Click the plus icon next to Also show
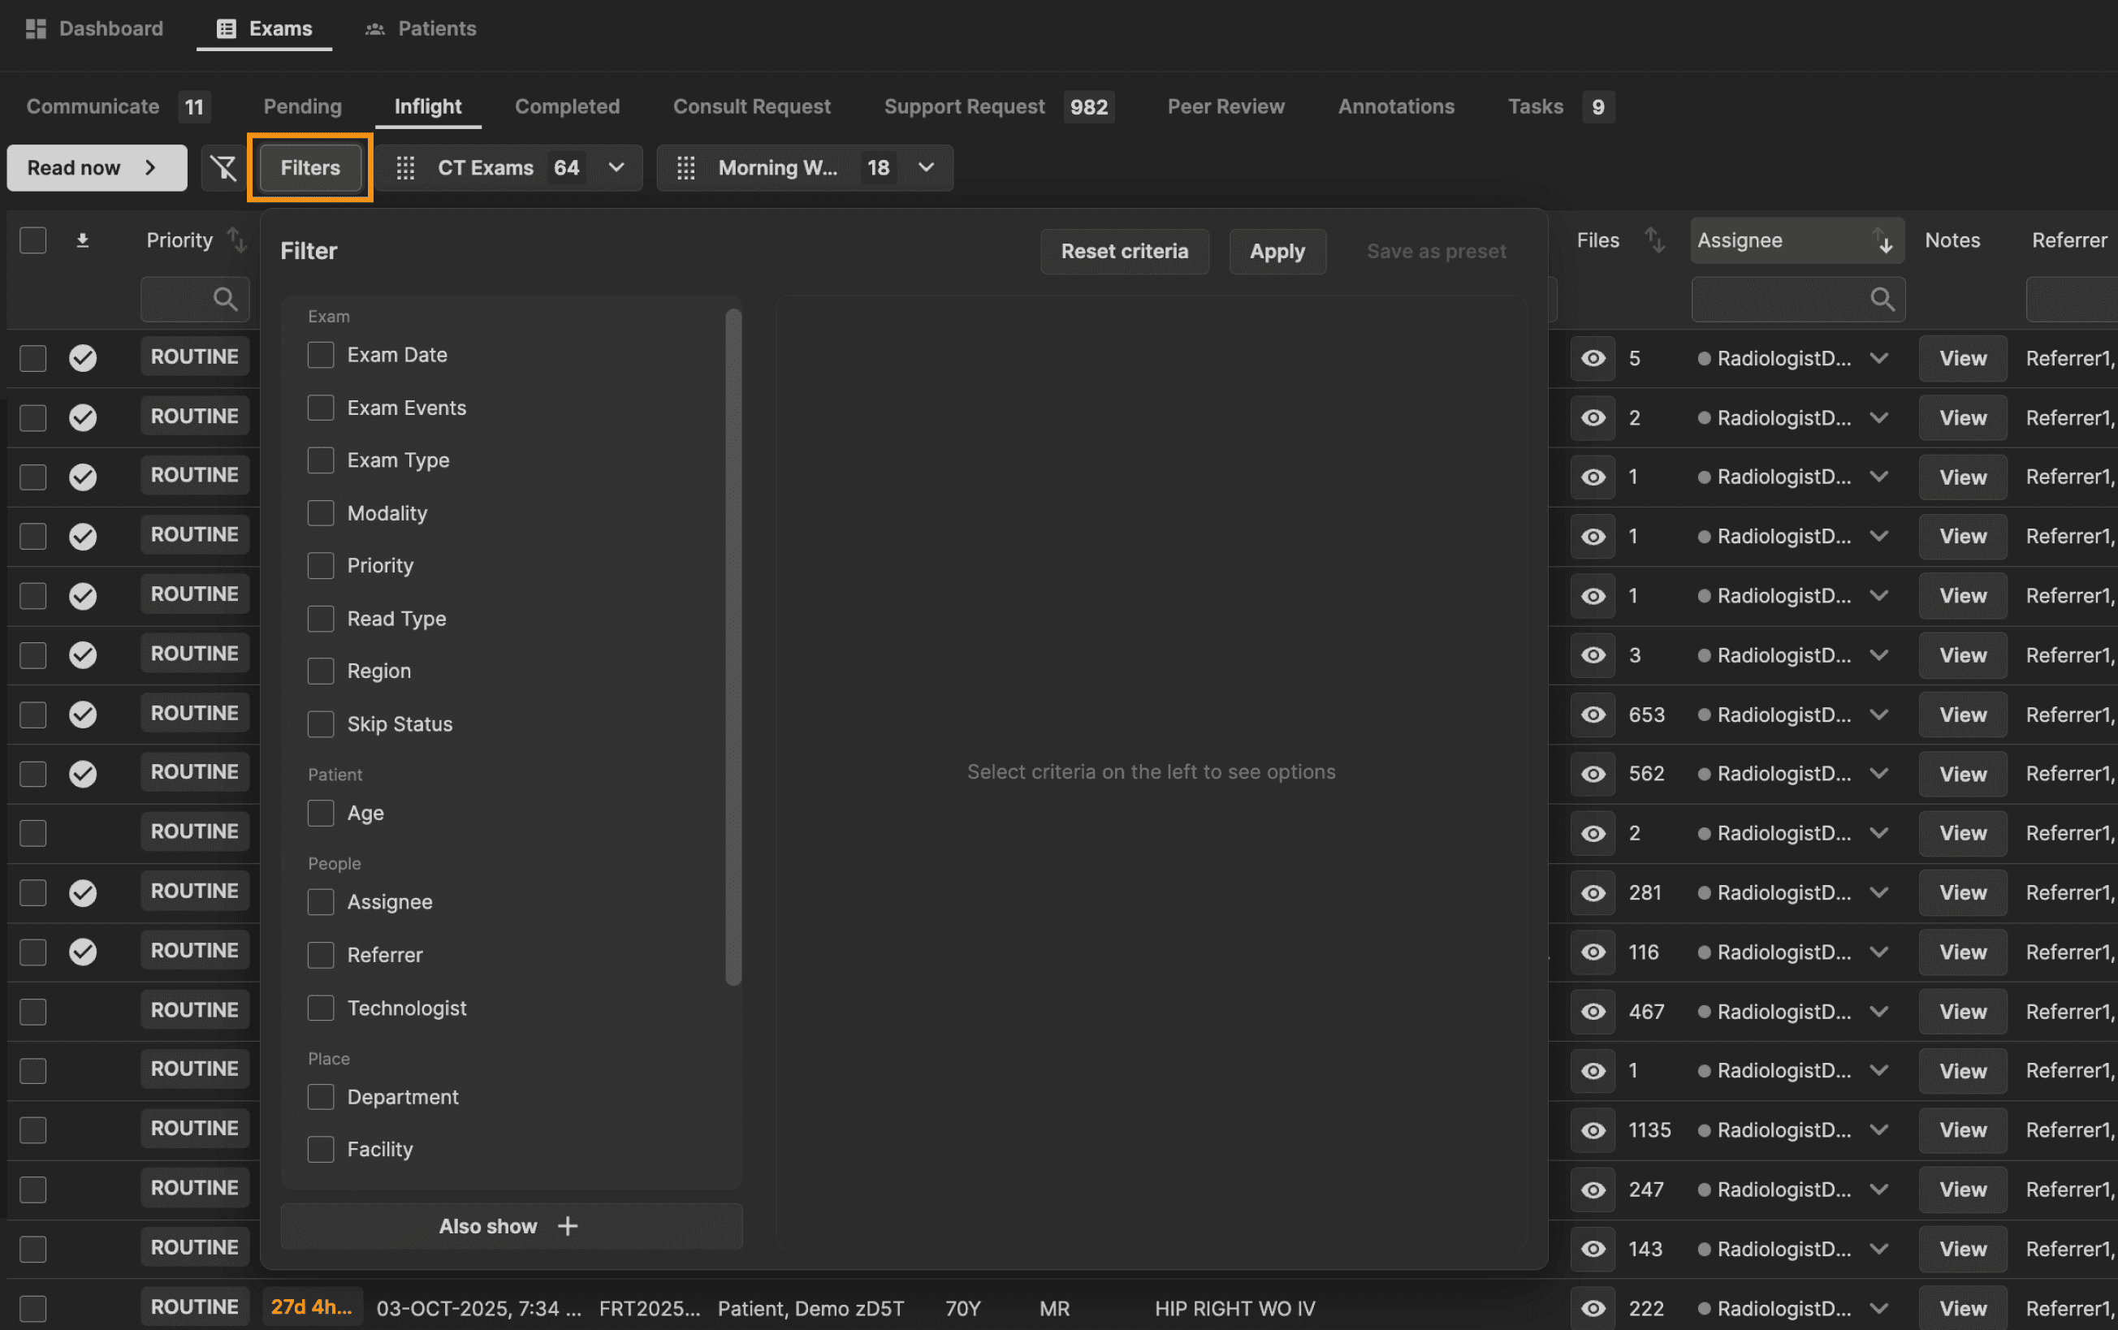2118x1330 pixels. point(568,1225)
